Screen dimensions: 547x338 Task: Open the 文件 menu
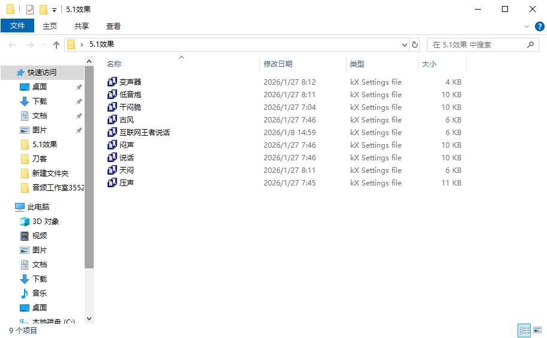pos(17,26)
